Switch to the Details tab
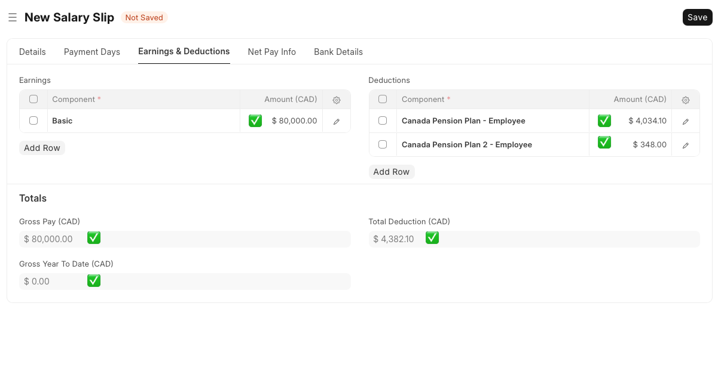Screen dimensions: 718x368 pyautogui.click(x=32, y=52)
